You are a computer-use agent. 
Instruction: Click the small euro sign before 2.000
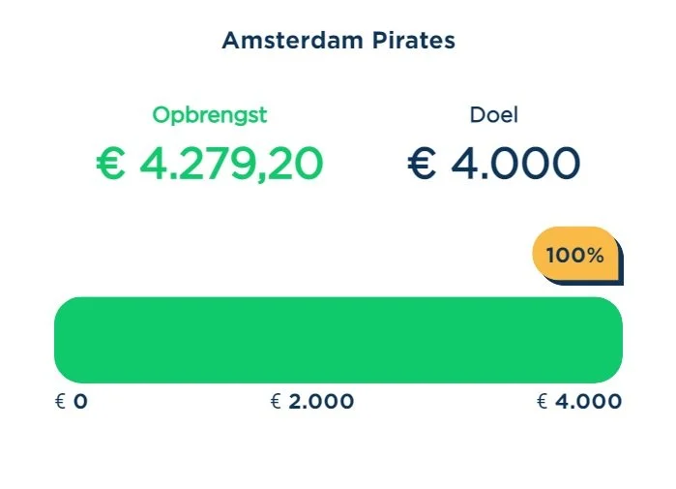276,402
